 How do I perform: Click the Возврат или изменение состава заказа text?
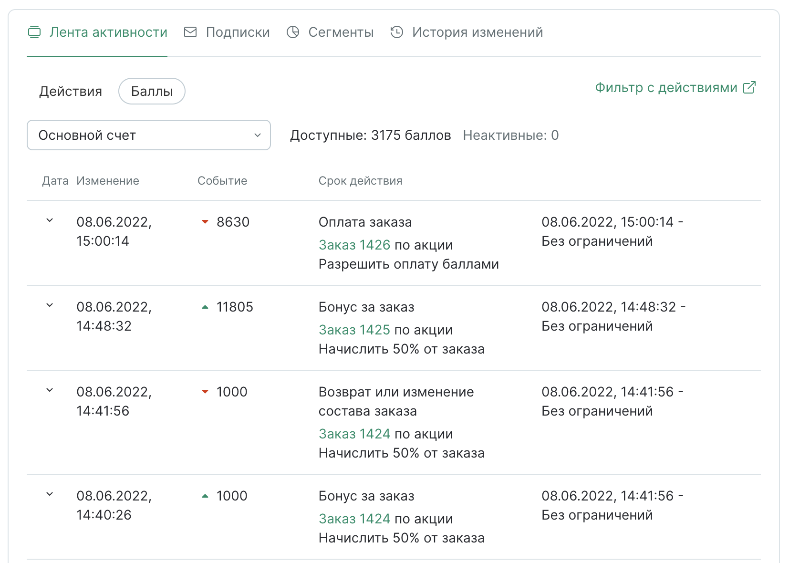[396, 401]
